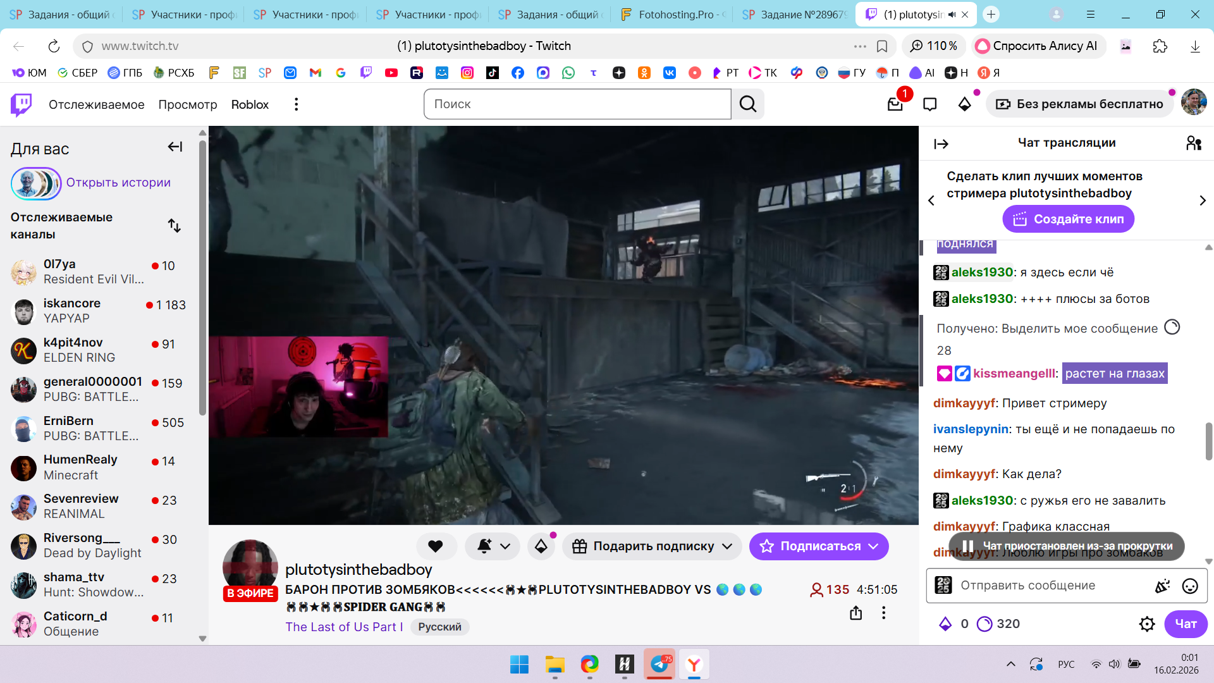Viewport: 1214px width, 683px height.
Task: Click the search magnifier button
Action: [748, 104]
